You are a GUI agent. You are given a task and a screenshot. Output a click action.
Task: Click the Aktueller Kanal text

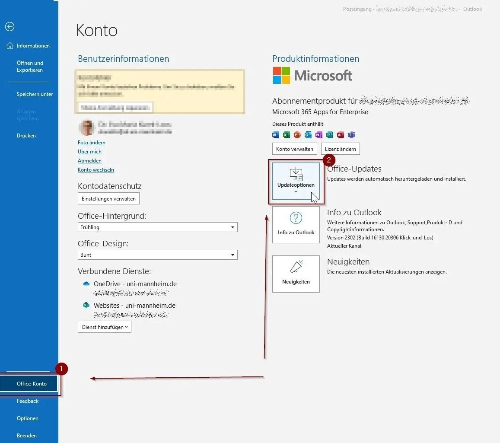344,246
